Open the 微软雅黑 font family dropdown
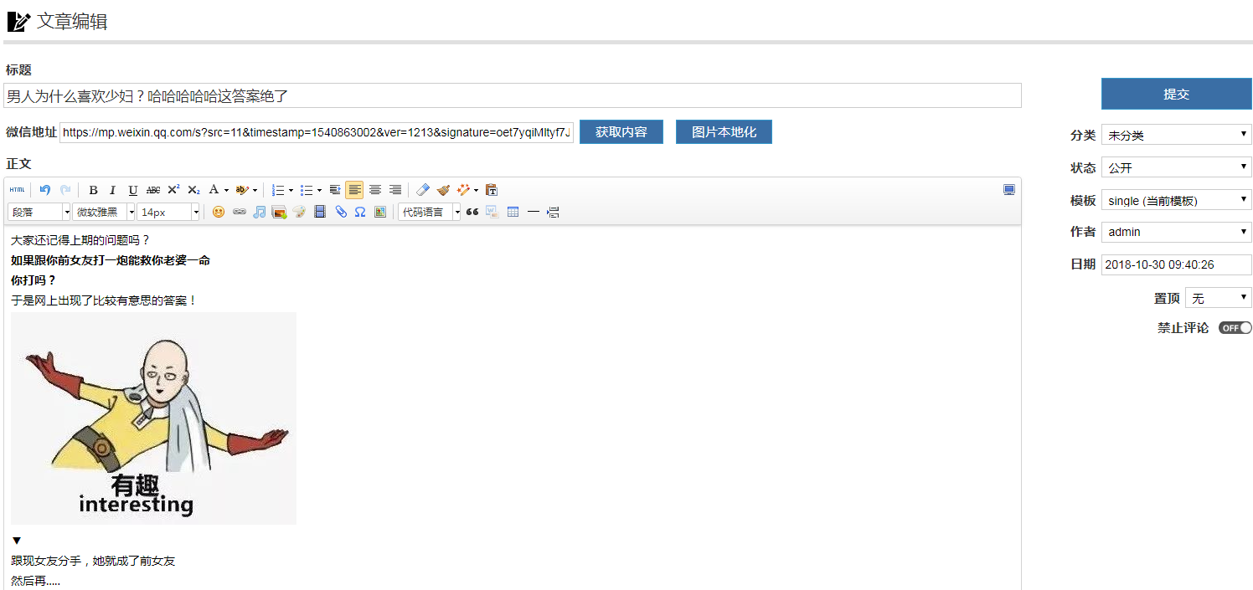This screenshot has height=590, width=1253. (x=104, y=212)
